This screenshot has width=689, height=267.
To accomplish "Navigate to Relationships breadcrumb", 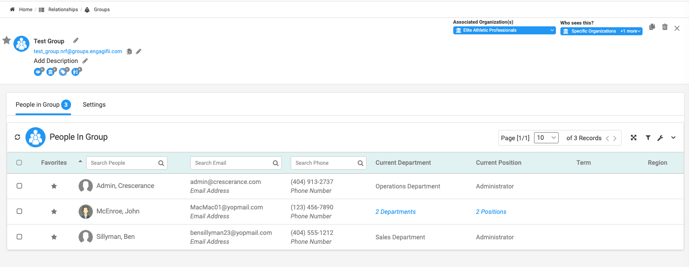I will [63, 9].
